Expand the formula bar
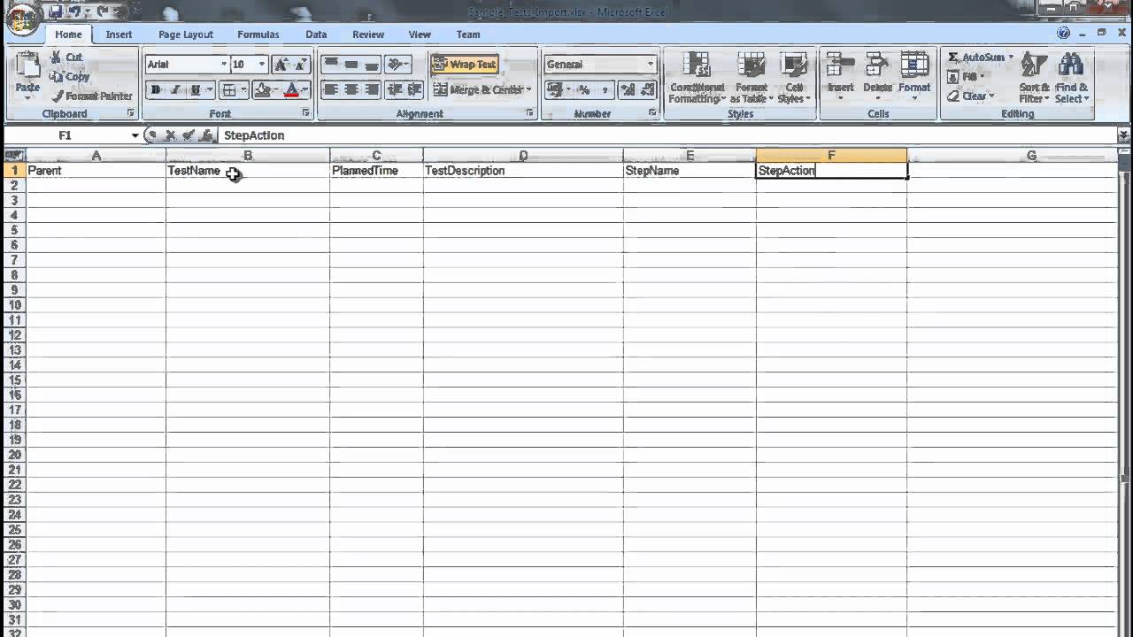Screen dimensions: 1133x637 click(x=1123, y=135)
